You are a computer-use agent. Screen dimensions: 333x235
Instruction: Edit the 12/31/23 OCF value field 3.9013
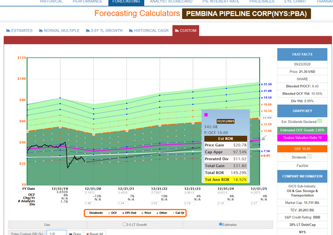click(189, 192)
